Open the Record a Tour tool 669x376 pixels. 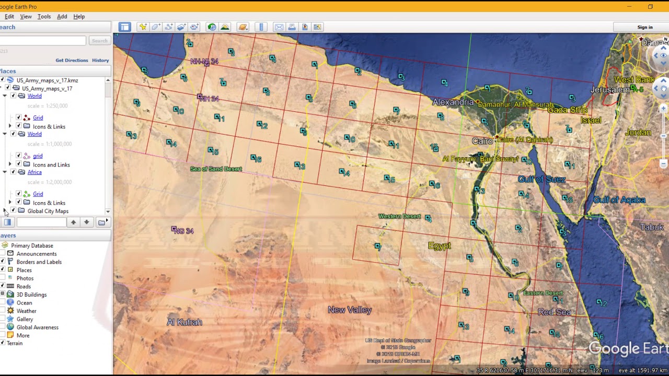(x=194, y=27)
